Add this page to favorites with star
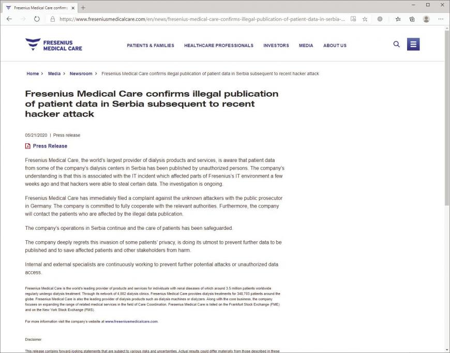This screenshot has height=353, width=450. pos(365,19)
